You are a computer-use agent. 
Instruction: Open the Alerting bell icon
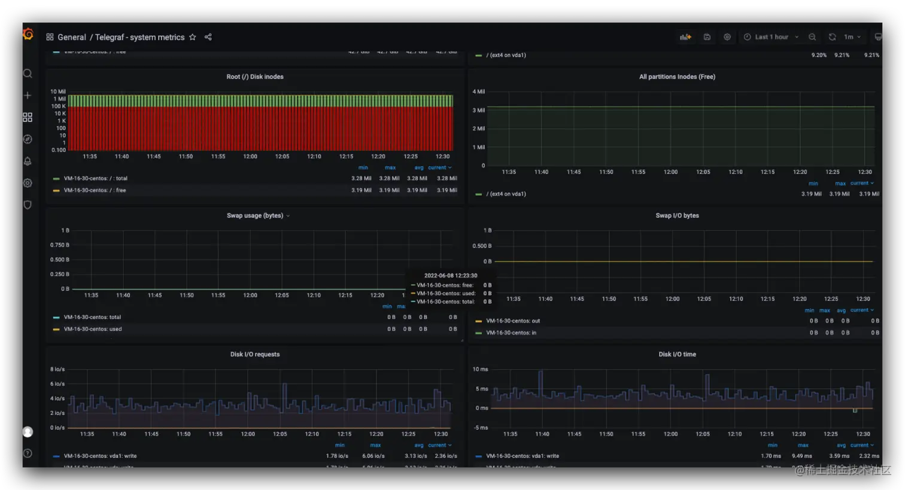pyautogui.click(x=28, y=161)
